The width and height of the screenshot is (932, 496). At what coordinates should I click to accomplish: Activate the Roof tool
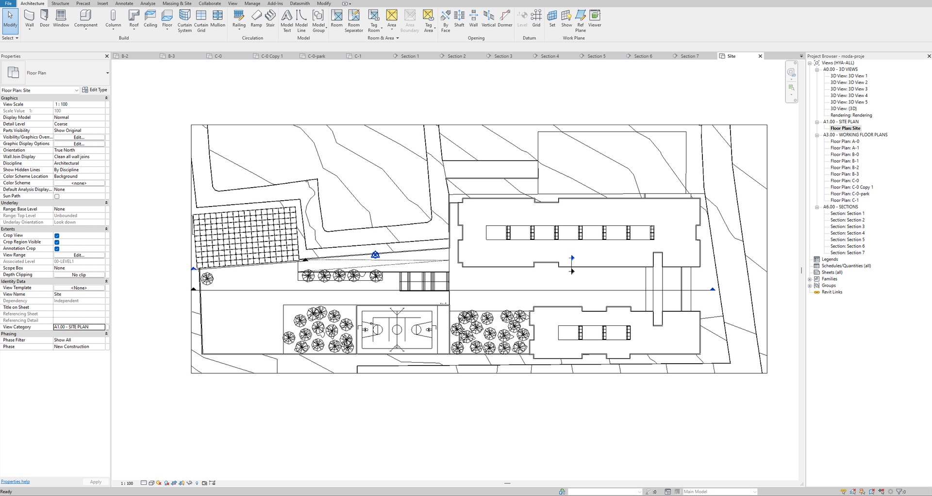(x=134, y=19)
